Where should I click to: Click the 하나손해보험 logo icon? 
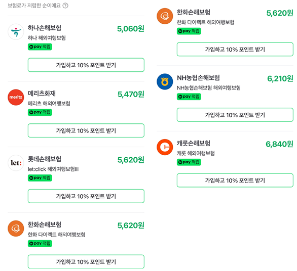[16, 32]
